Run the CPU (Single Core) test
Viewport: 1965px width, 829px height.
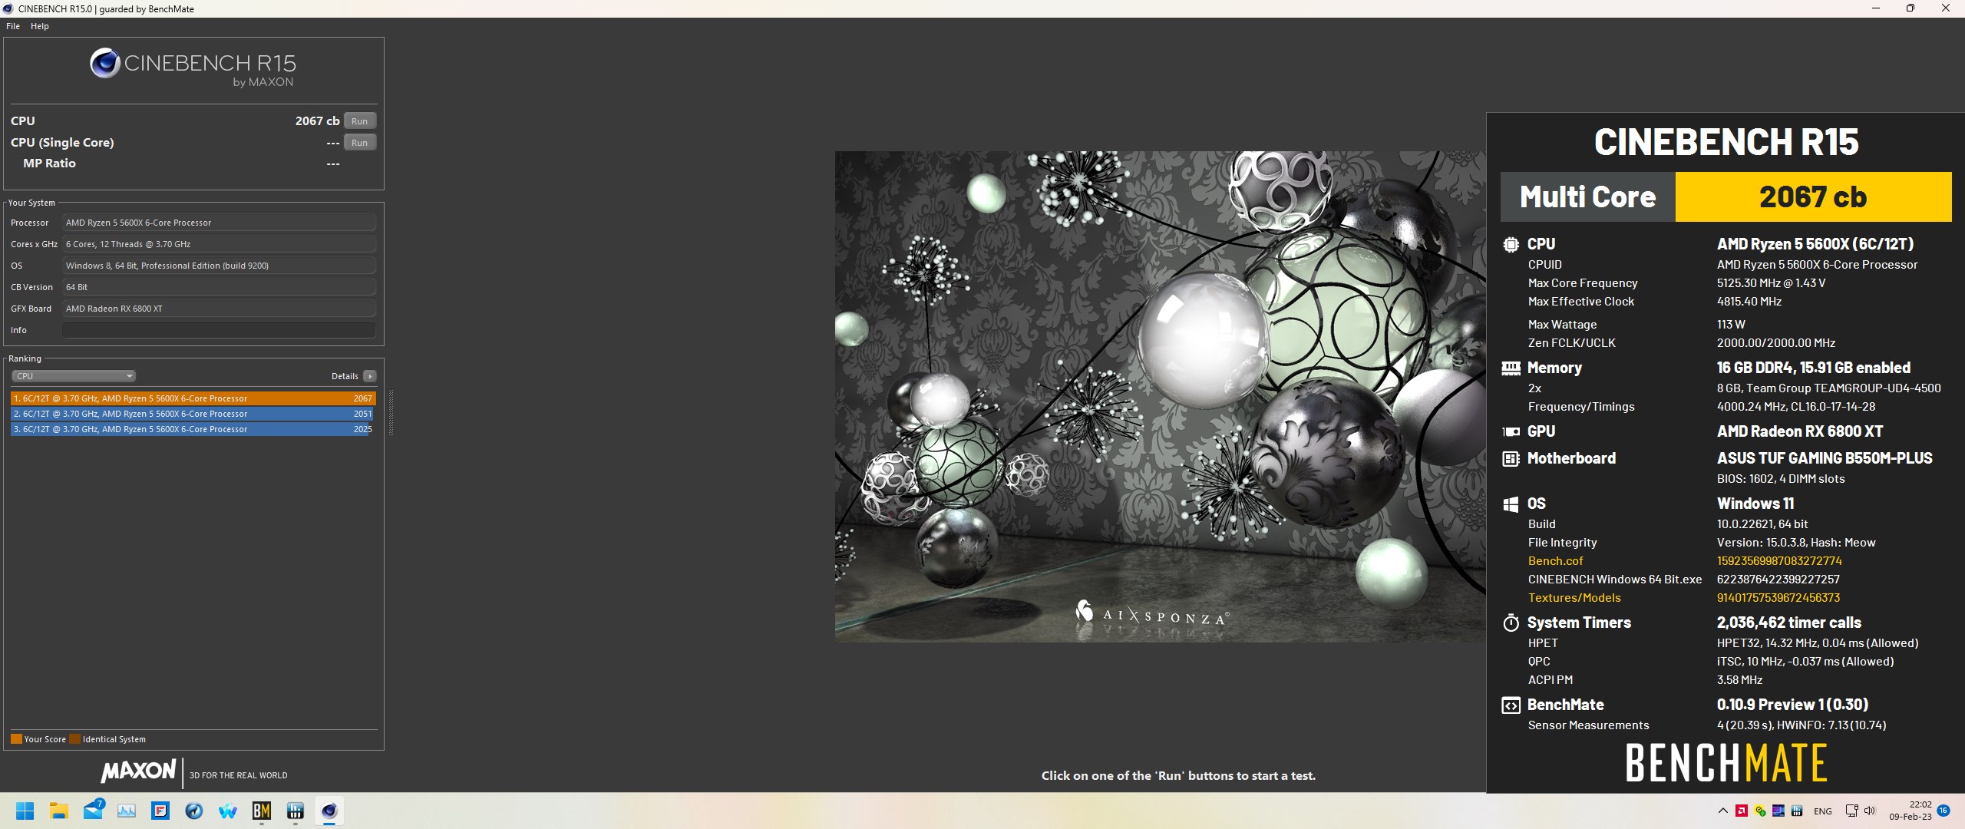point(359,143)
